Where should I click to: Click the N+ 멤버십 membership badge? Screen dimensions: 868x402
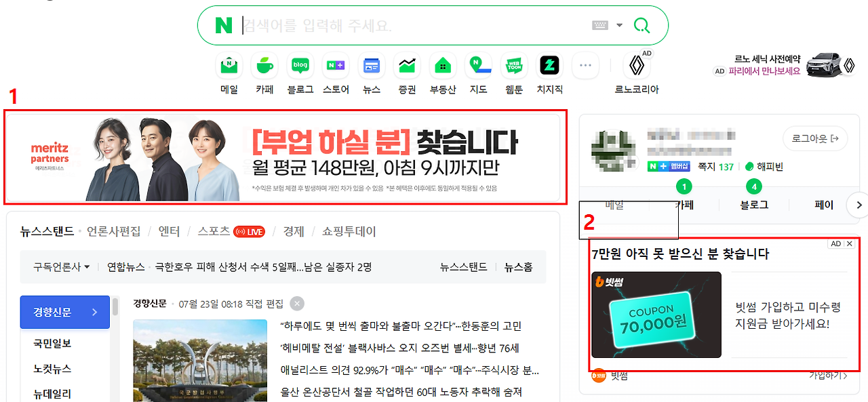coord(669,167)
